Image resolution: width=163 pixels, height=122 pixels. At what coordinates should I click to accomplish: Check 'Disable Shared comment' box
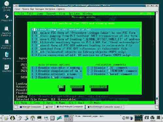tap(90, 74)
